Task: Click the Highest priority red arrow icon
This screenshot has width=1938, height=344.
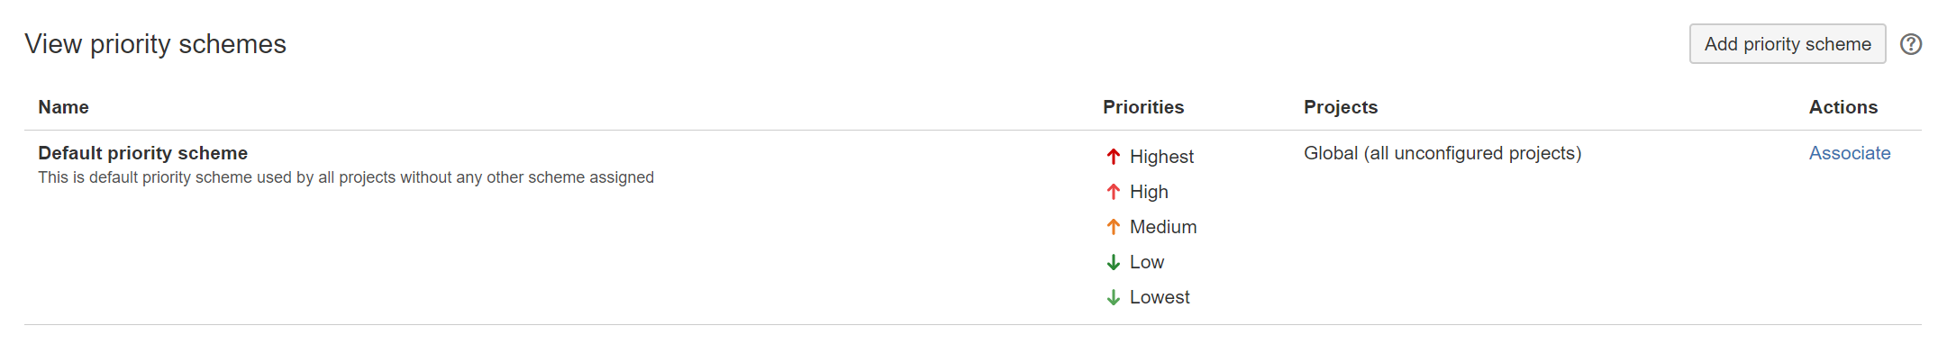Action: (1114, 157)
